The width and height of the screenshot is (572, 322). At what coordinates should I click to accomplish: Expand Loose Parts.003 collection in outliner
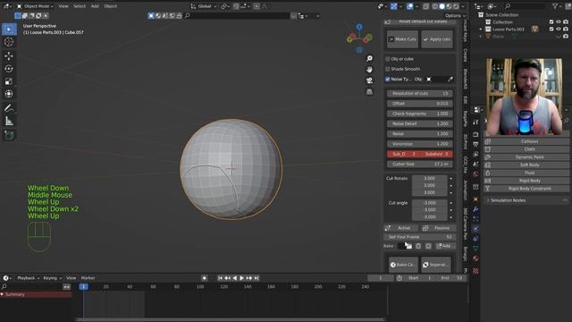point(481,30)
